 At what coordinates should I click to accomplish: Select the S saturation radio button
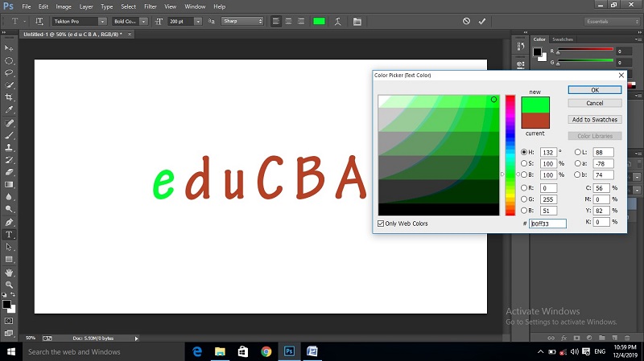pos(524,163)
